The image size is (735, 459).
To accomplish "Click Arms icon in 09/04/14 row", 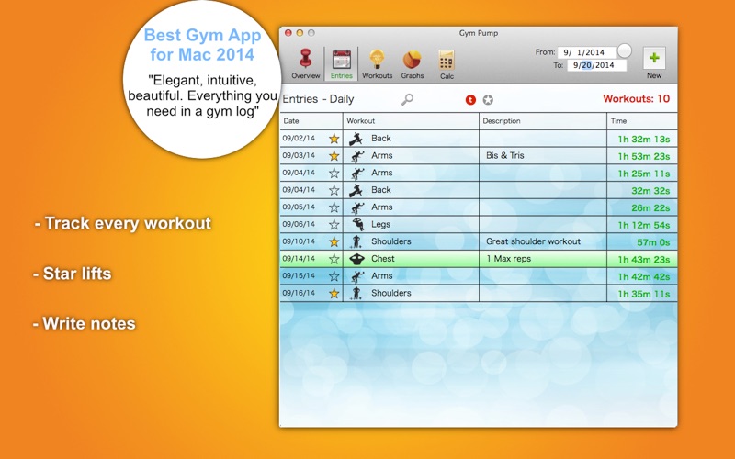I will pyautogui.click(x=356, y=174).
